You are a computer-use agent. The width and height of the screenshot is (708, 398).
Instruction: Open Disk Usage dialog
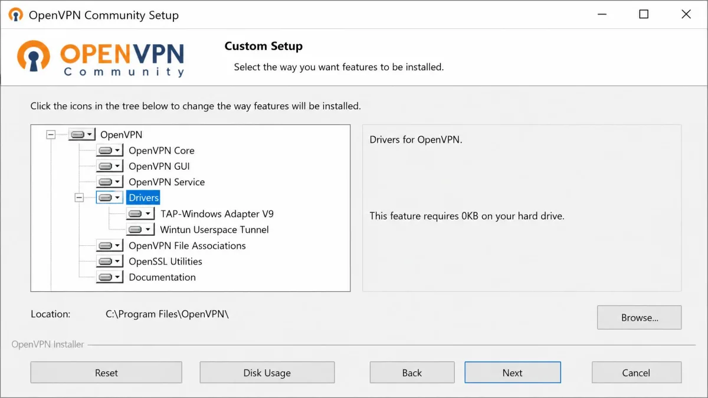[267, 373]
